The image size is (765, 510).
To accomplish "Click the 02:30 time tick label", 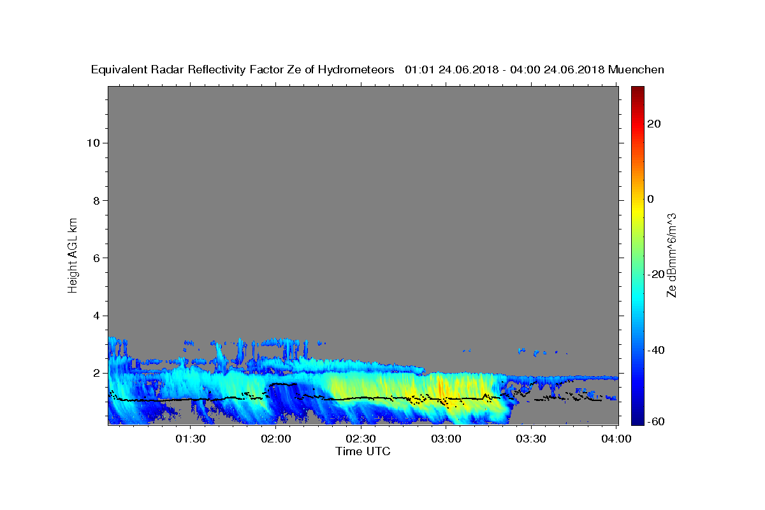I will (x=361, y=439).
